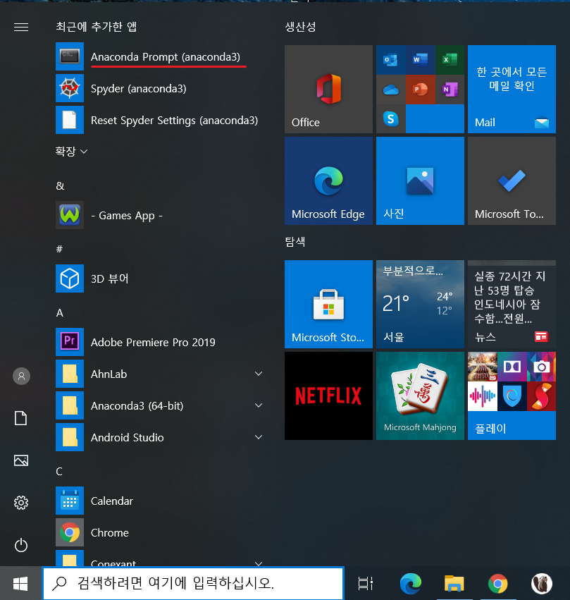Open the Netflix tile
The width and height of the screenshot is (570, 600).
[328, 396]
